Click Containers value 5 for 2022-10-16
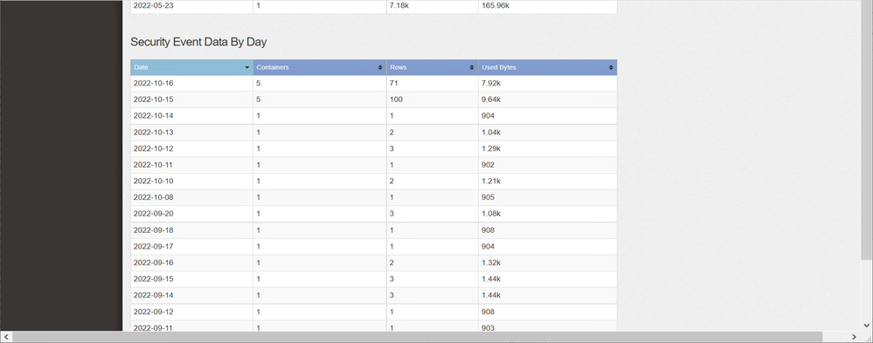The width and height of the screenshot is (873, 343). point(259,84)
